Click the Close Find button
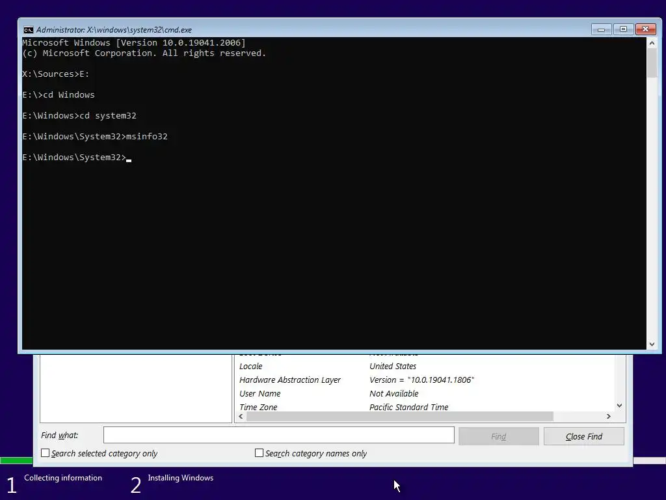666x500 pixels. point(584,437)
